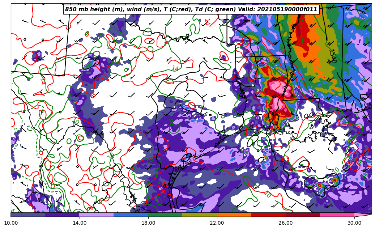Click the 22.00 colorbar tick label
The height and width of the screenshot is (229, 375).
(217, 223)
